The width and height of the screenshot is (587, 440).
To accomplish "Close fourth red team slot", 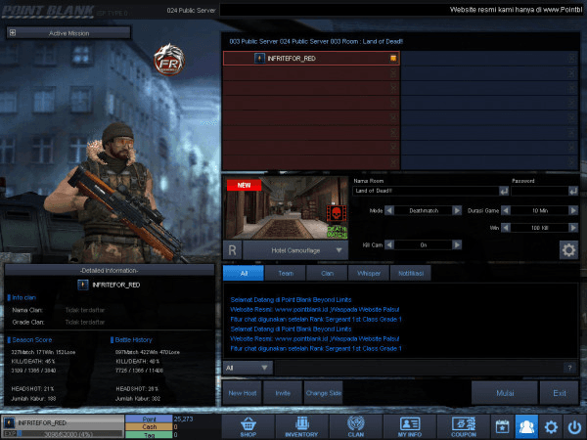I will point(393,103).
